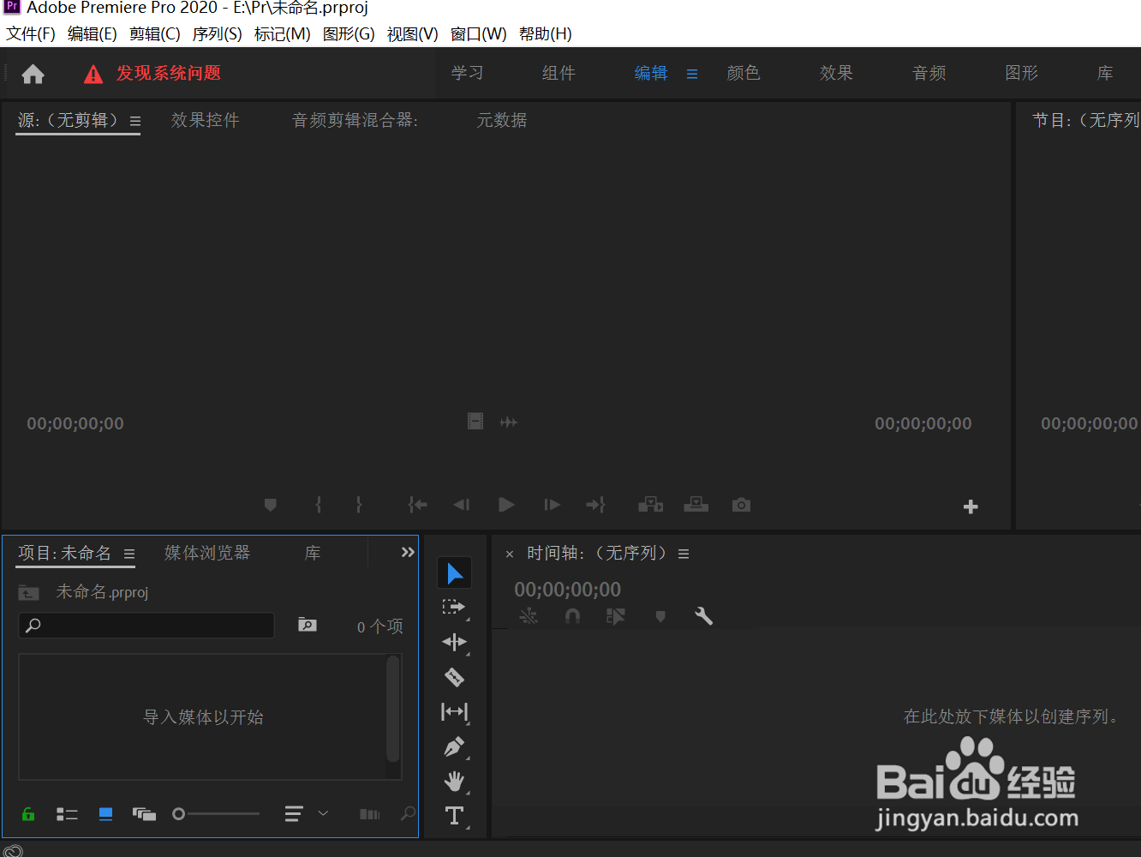The height and width of the screenshot is (857, 1141).
Task: Open the Source panel menu
Action: 135,122
